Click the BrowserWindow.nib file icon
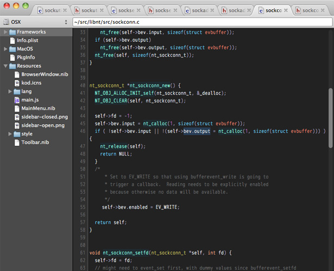The width and height of the screenshot is (334, 271). coord(17,74)
